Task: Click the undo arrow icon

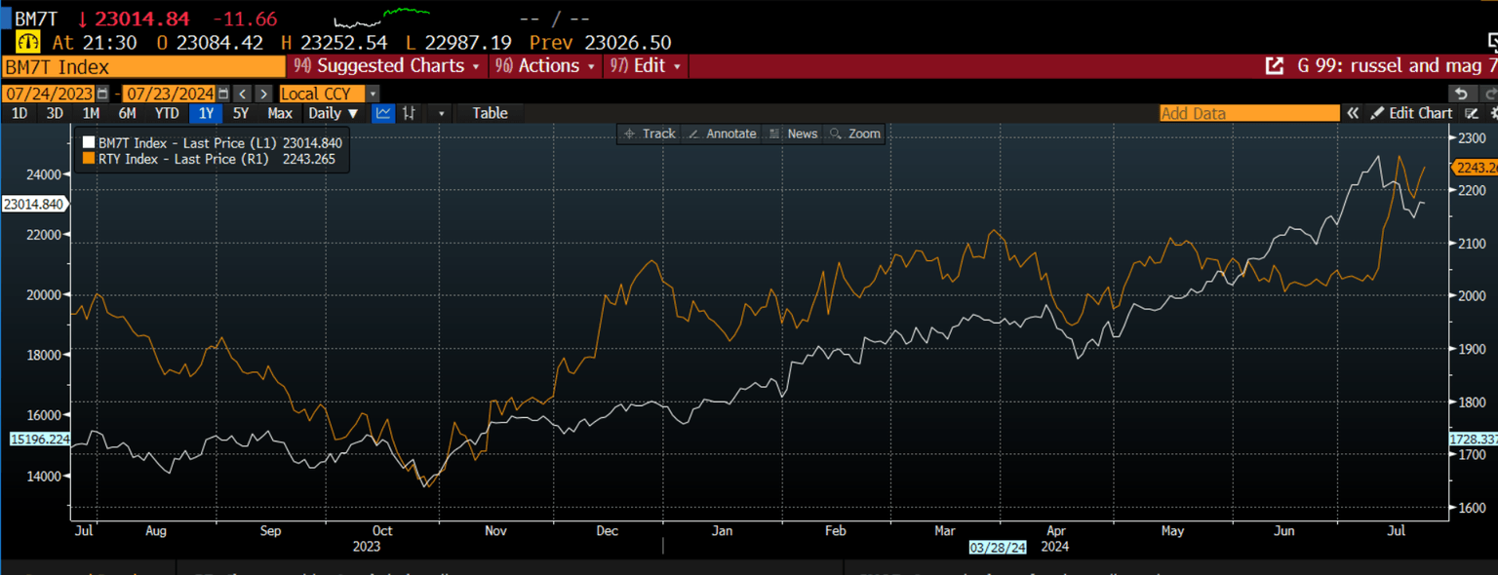Action: 1460,94
